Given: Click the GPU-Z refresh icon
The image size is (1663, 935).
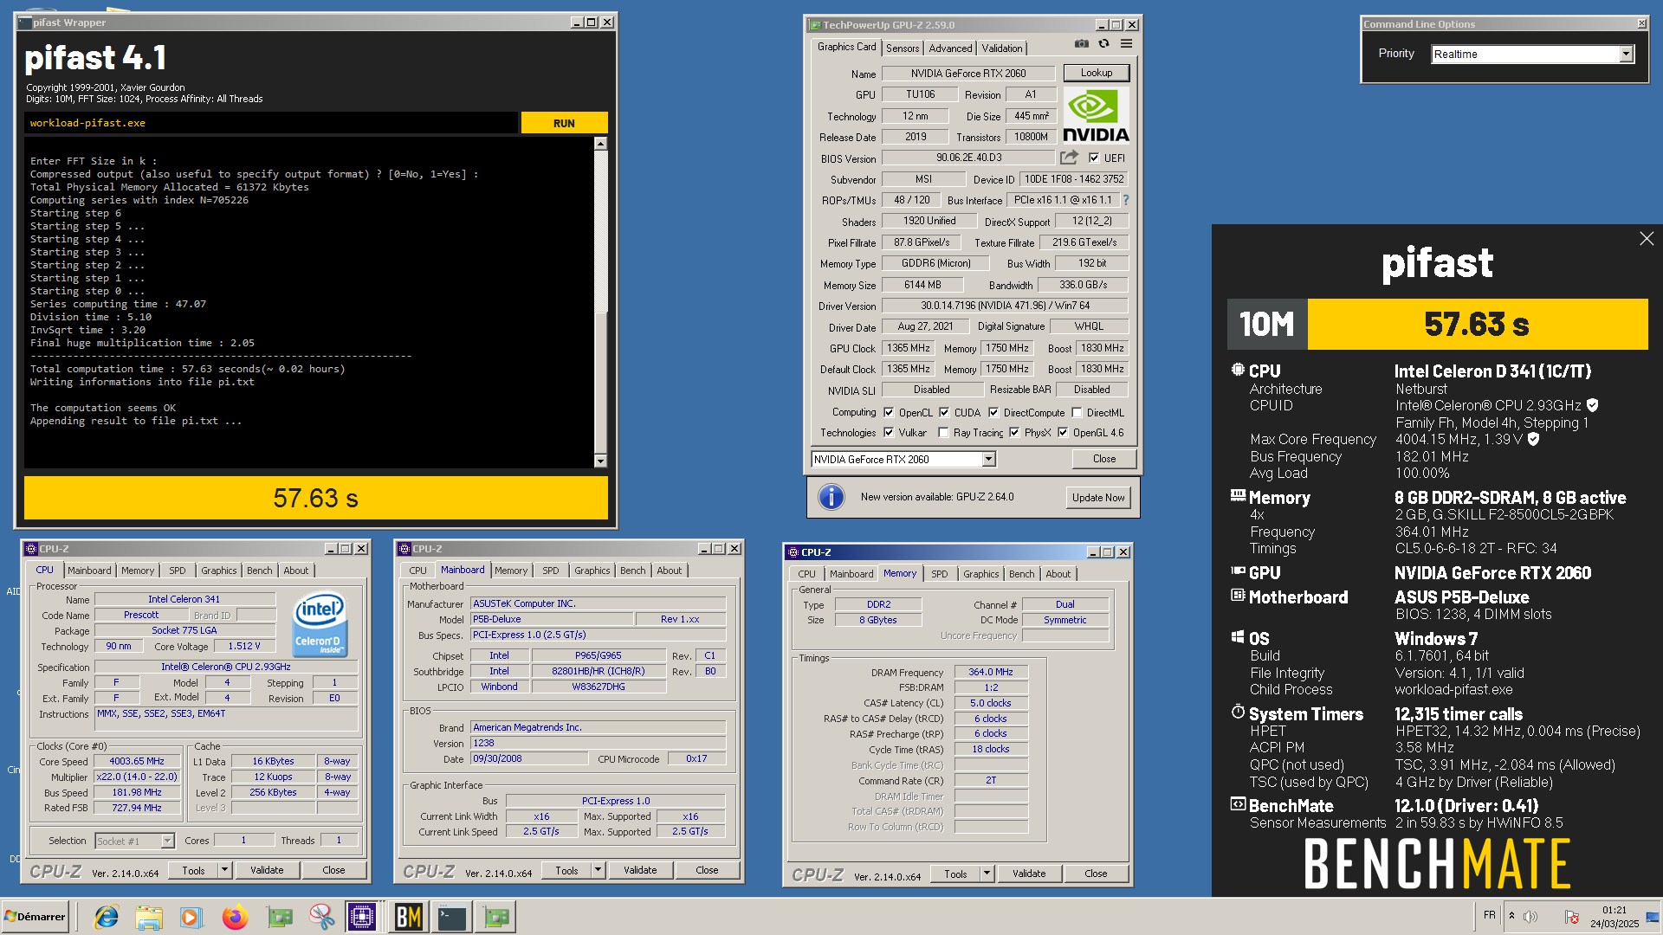Looking at the screenshot, I should pos(1103,43).
